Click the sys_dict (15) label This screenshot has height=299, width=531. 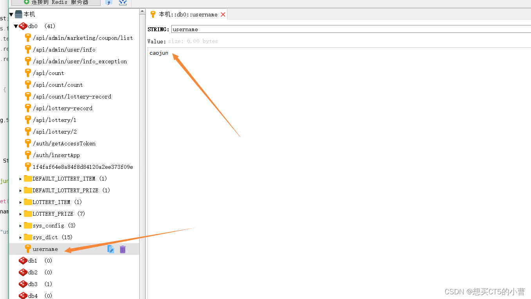[x=52, y=237]
